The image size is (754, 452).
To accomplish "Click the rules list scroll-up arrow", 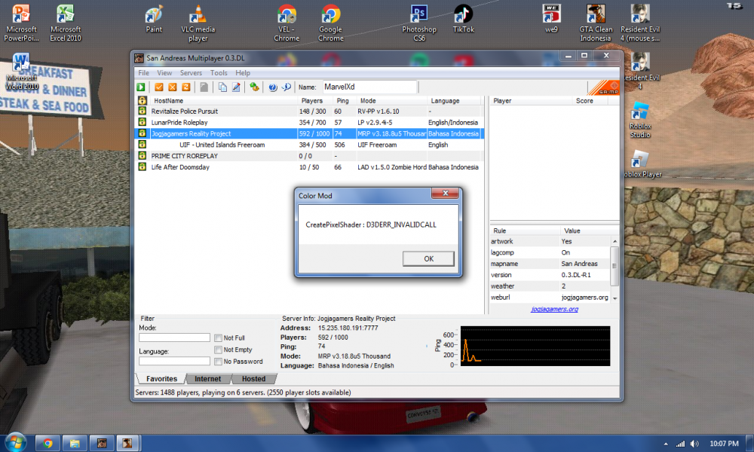I will coord(615,241).
